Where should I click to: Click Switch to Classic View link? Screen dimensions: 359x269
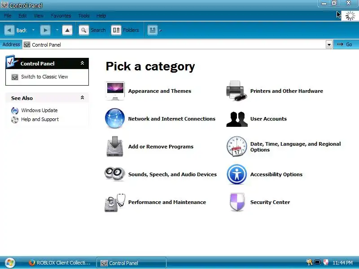tap(44, 77)
